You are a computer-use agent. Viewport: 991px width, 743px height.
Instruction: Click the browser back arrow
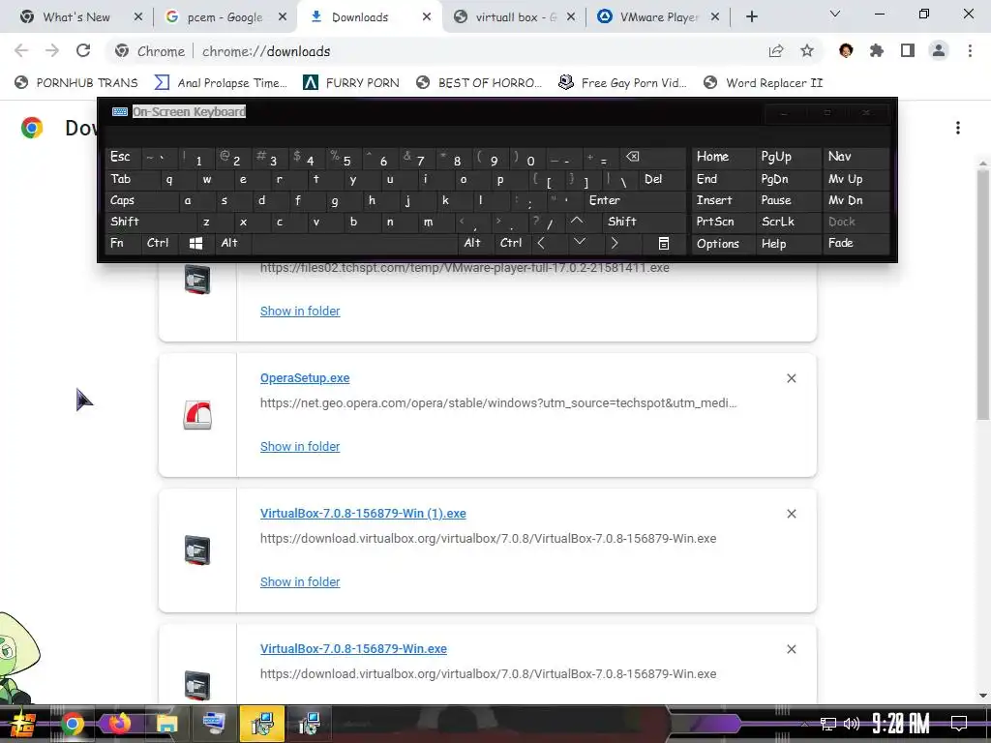point(21,50)
